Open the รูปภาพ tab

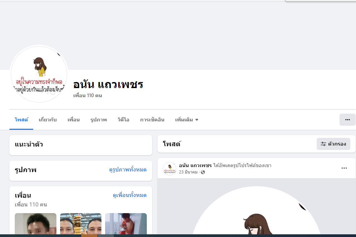point(98,120)
